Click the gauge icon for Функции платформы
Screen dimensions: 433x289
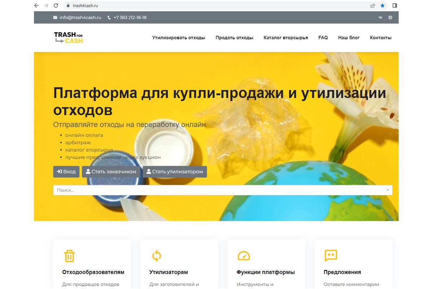coord(244,256)
